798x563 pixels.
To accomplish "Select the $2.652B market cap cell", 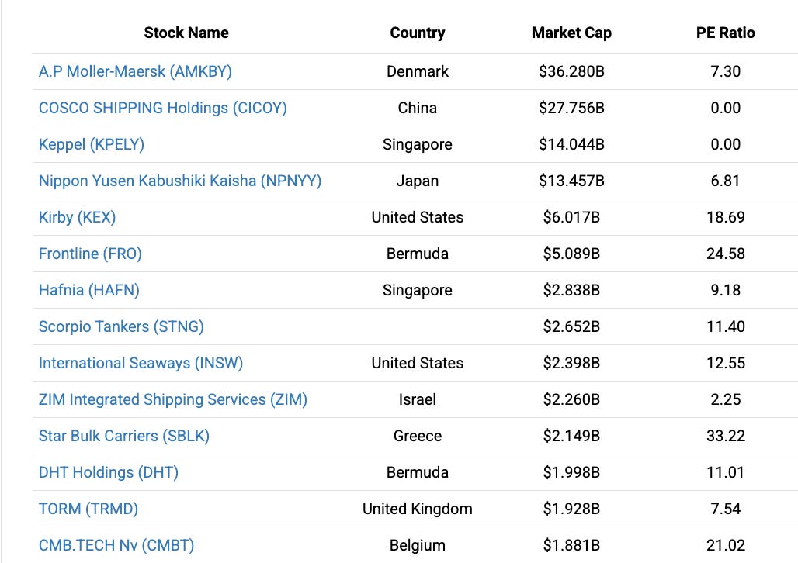I will 571,327.
